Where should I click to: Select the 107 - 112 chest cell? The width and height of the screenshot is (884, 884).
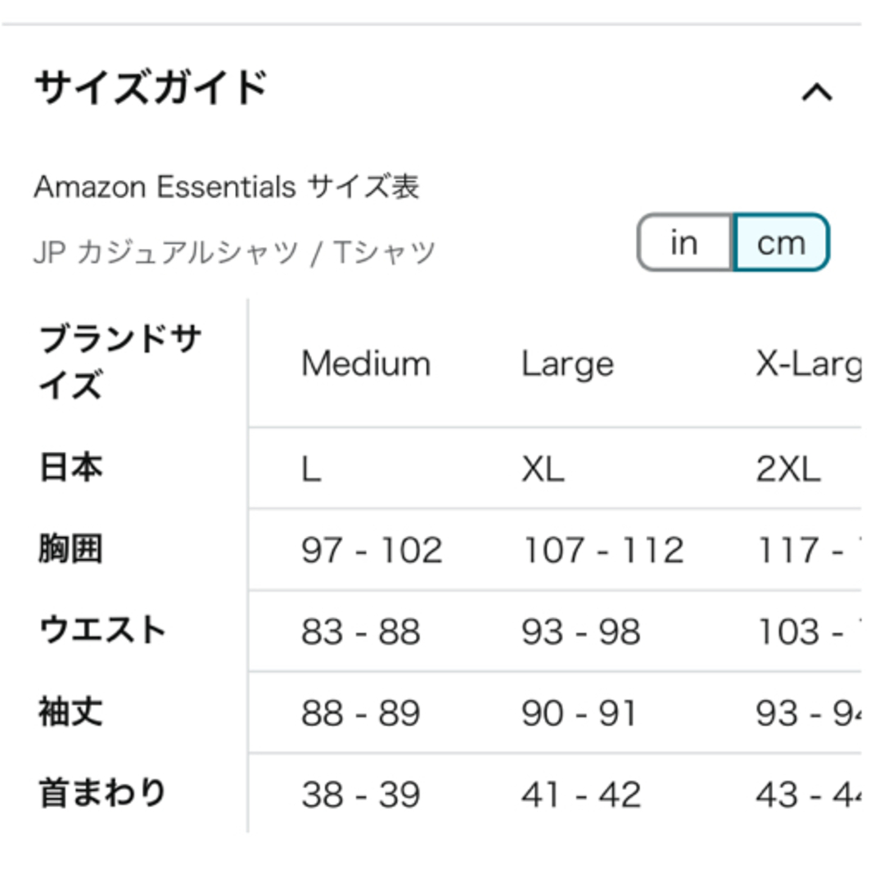[603, 550]
